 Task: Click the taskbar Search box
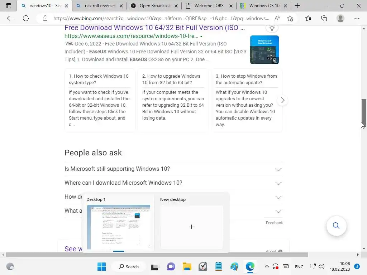[129, 266]
